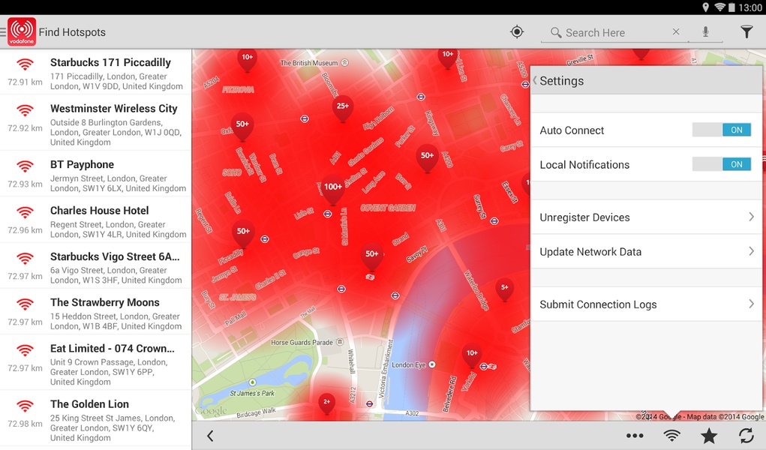Select The Golden Lion hotspot
Image resolution: width=766 pixels, height=450 pixels.
[96, 419]
